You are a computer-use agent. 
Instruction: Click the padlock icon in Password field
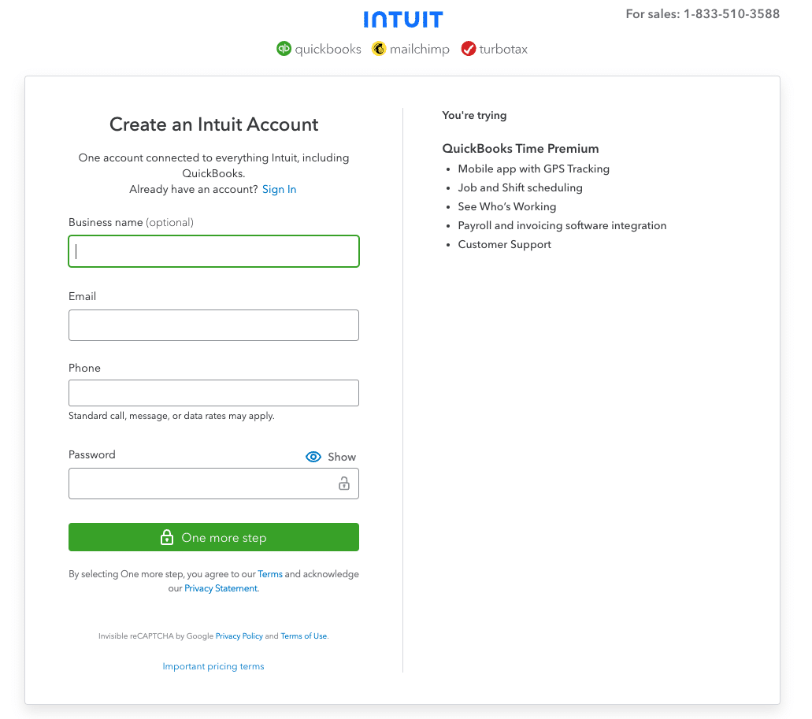coord(344,484)
